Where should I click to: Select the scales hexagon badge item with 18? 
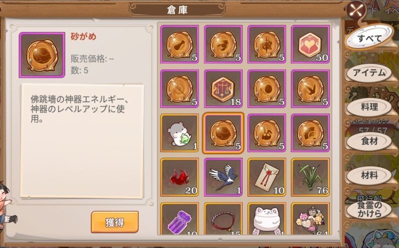pyautogui.click(x=223, y=89)
